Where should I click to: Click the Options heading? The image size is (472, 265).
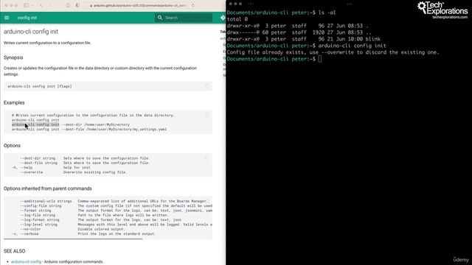(12, 146)
